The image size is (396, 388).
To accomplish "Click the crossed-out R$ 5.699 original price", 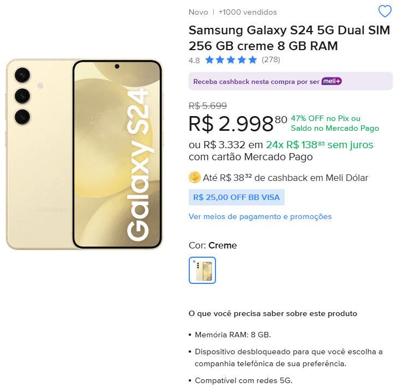I will tap(208, 106).
